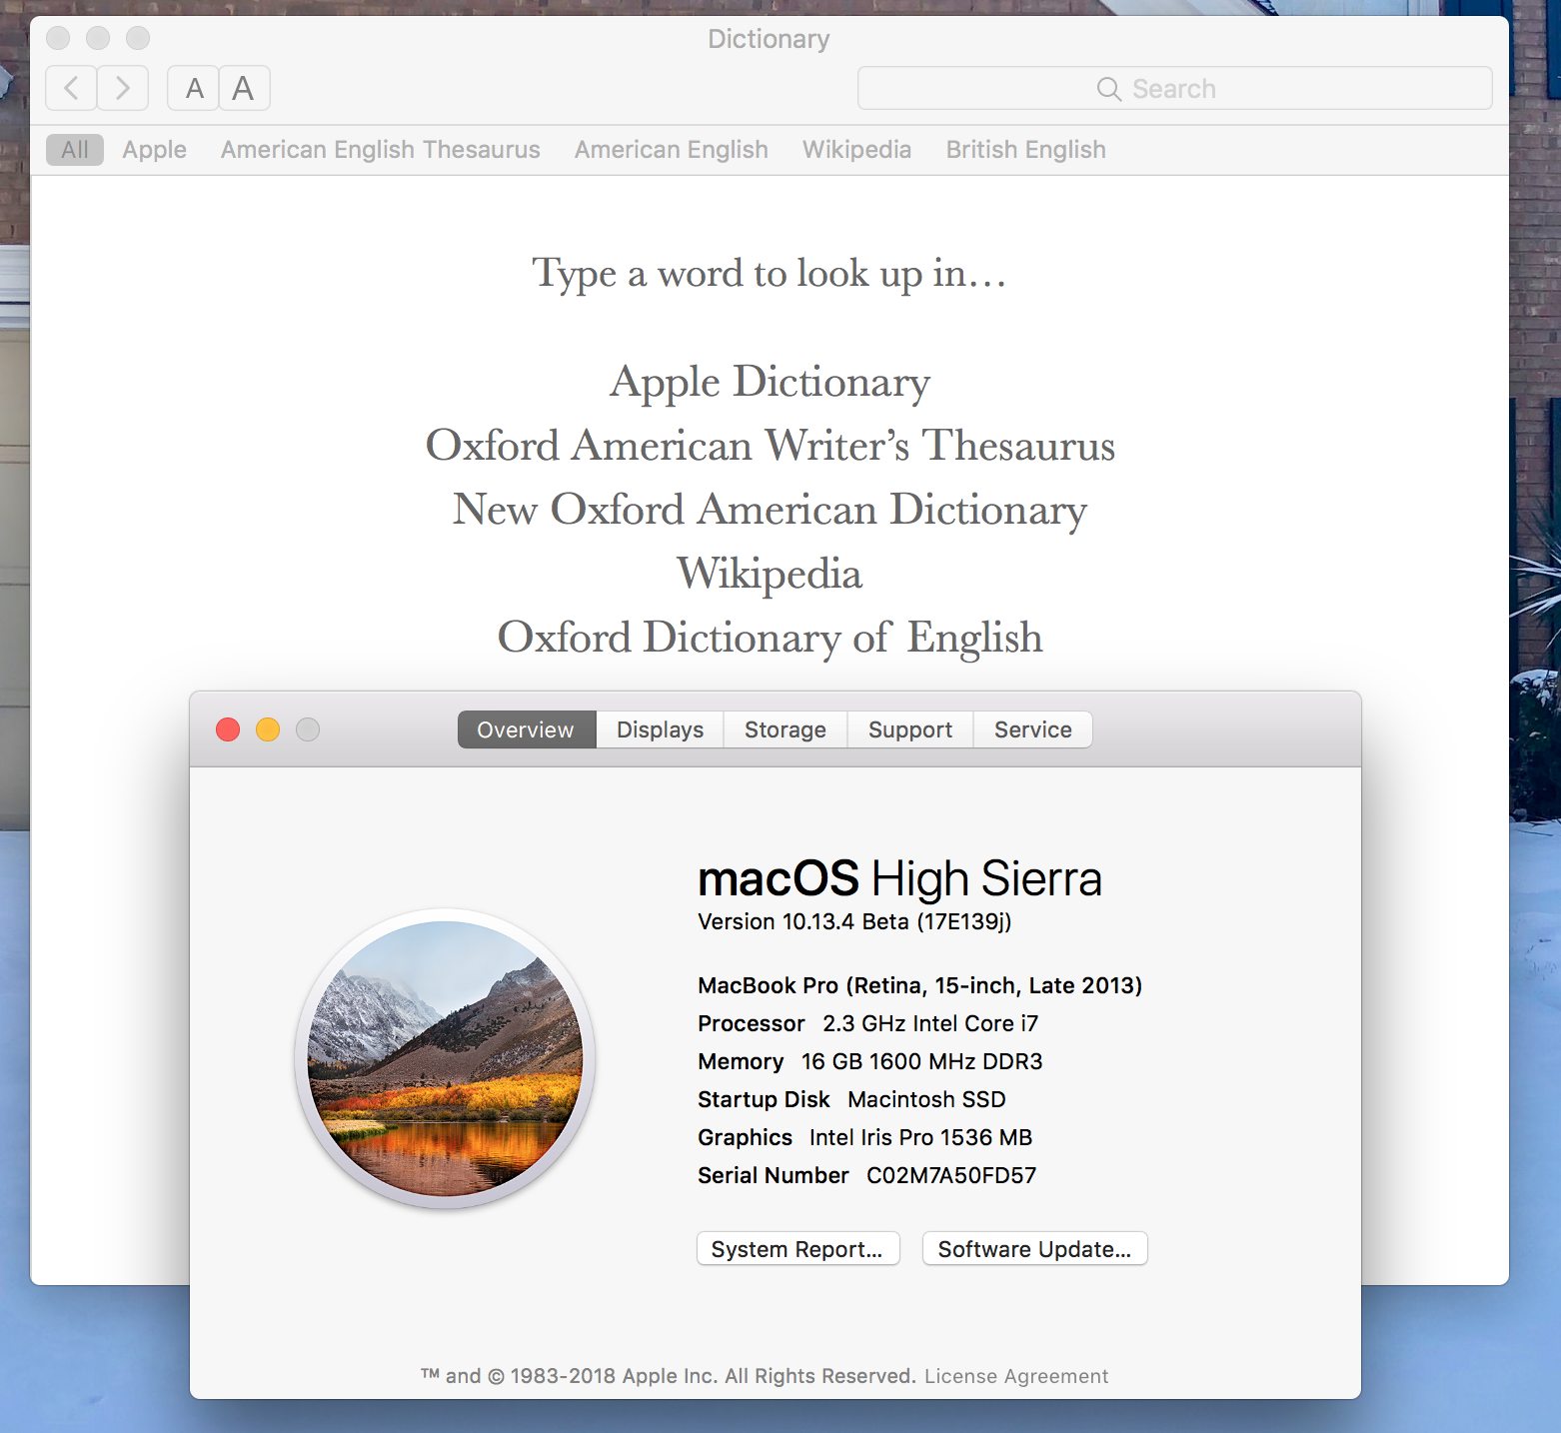1561x1433 pixels.
Task: Click the Apple Dictionary heading
Action: [771, 382]
